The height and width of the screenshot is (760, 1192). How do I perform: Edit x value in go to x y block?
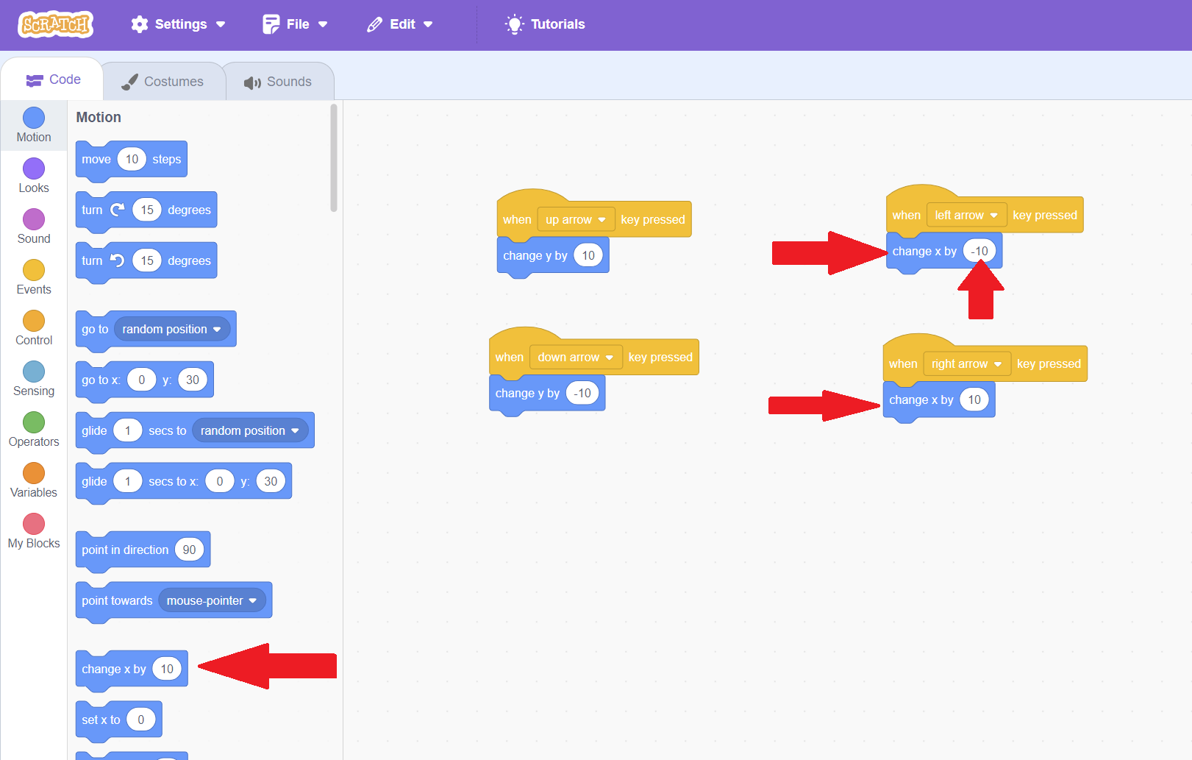click(x=142, y=380)
